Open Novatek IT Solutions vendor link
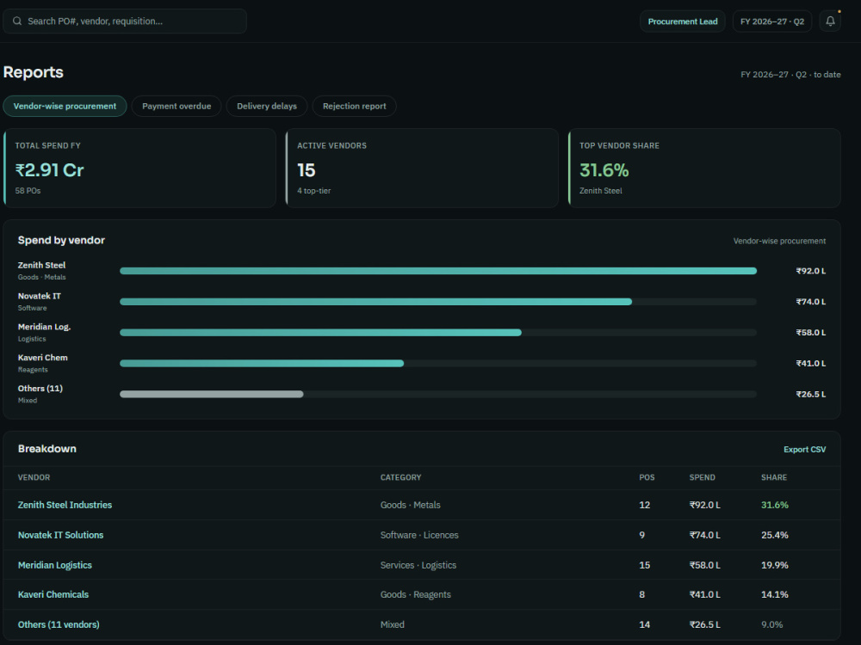 pos(60,535)
